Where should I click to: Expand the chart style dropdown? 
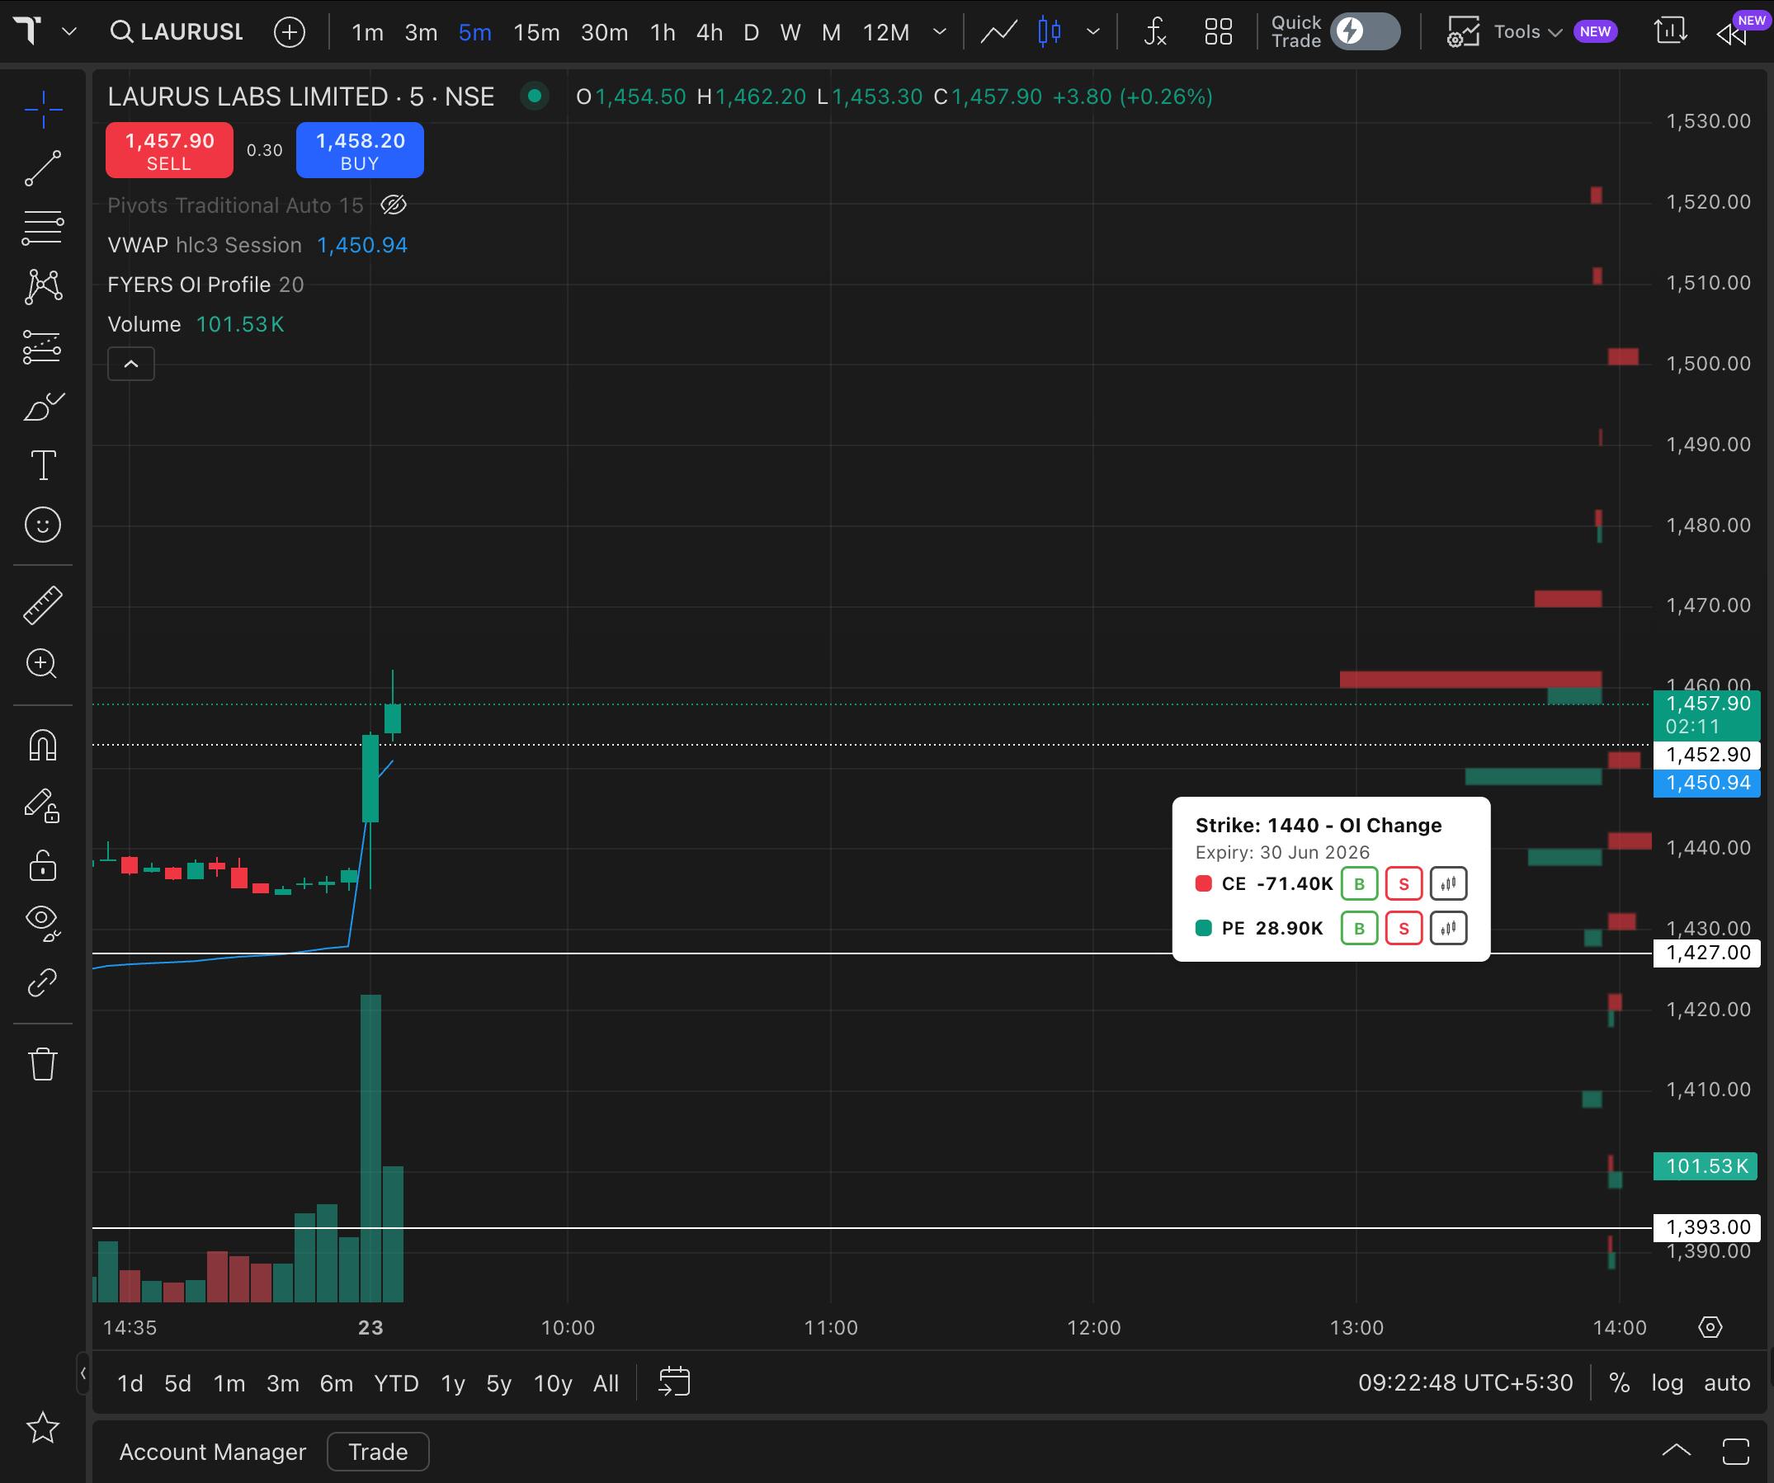coord(1093,32)
